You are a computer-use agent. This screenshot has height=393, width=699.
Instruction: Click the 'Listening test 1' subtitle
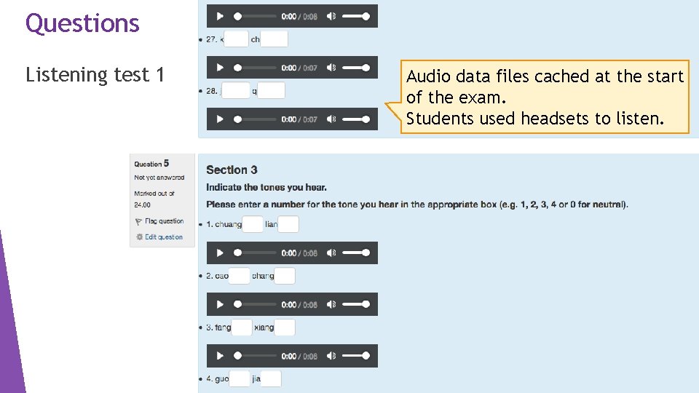[x=95, y=74]
